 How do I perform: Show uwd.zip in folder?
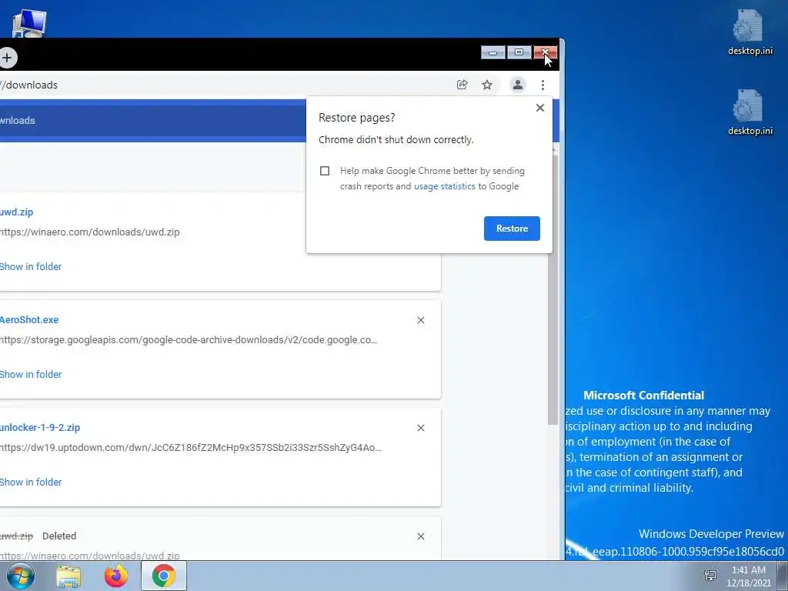pyautogui.click(x=31, y=266)
